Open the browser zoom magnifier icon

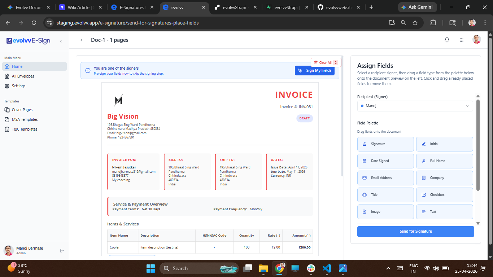pyautogui.click(x=403, y=23)
